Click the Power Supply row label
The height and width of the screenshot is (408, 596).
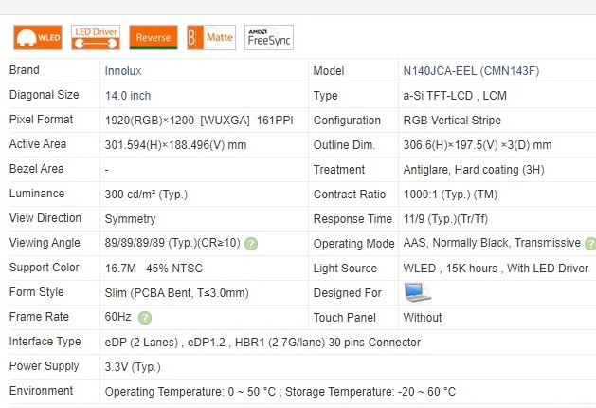click(44, 365)
